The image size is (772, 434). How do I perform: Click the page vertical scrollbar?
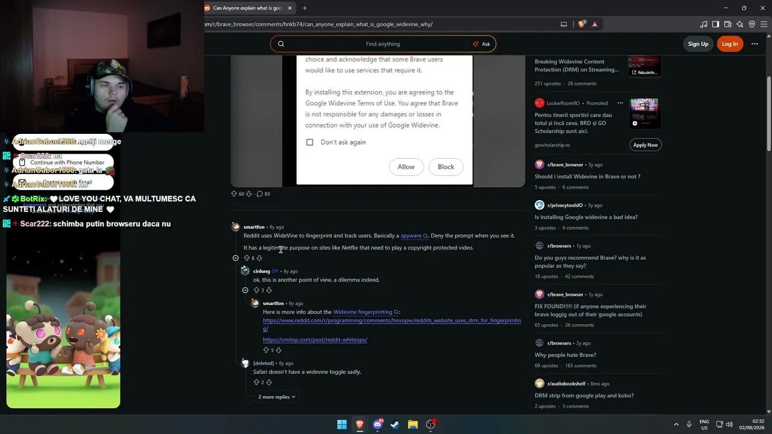click(x=768, y=115)
